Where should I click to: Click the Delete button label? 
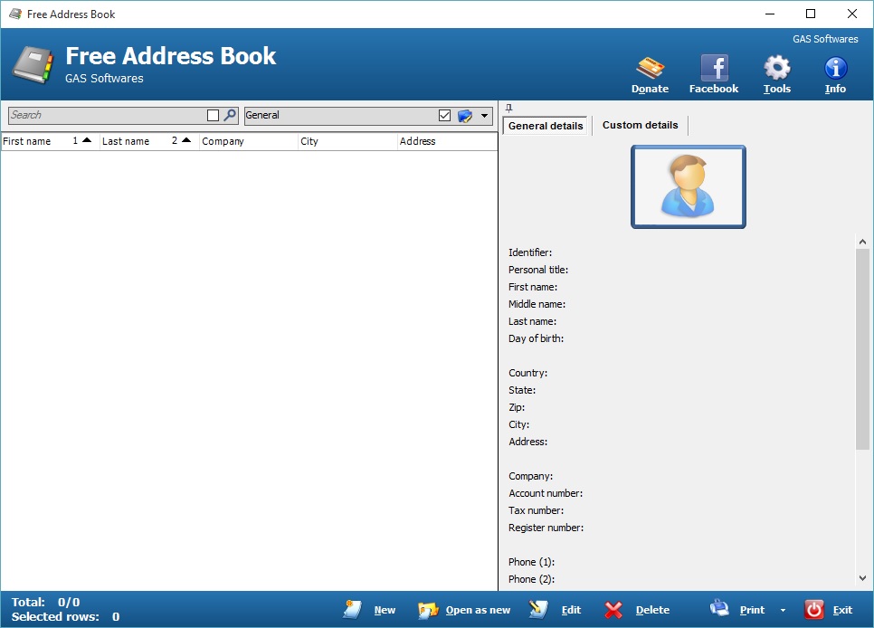(652, 610)
